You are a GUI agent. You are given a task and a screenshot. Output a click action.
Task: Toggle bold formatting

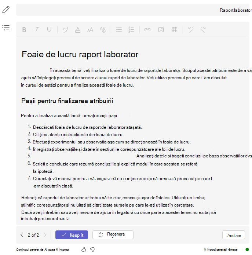pos(24,30)
